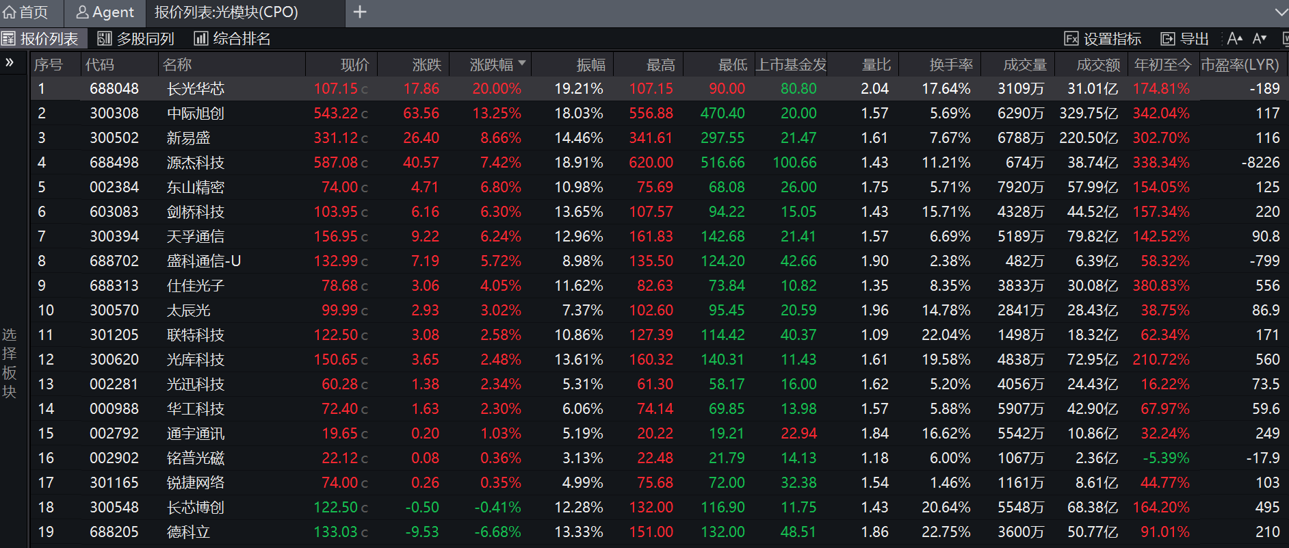Image resolution: width=1289 pixels, height=548 pixels.
Task: Open the 综合排名 ranking view
Action: 233,39
